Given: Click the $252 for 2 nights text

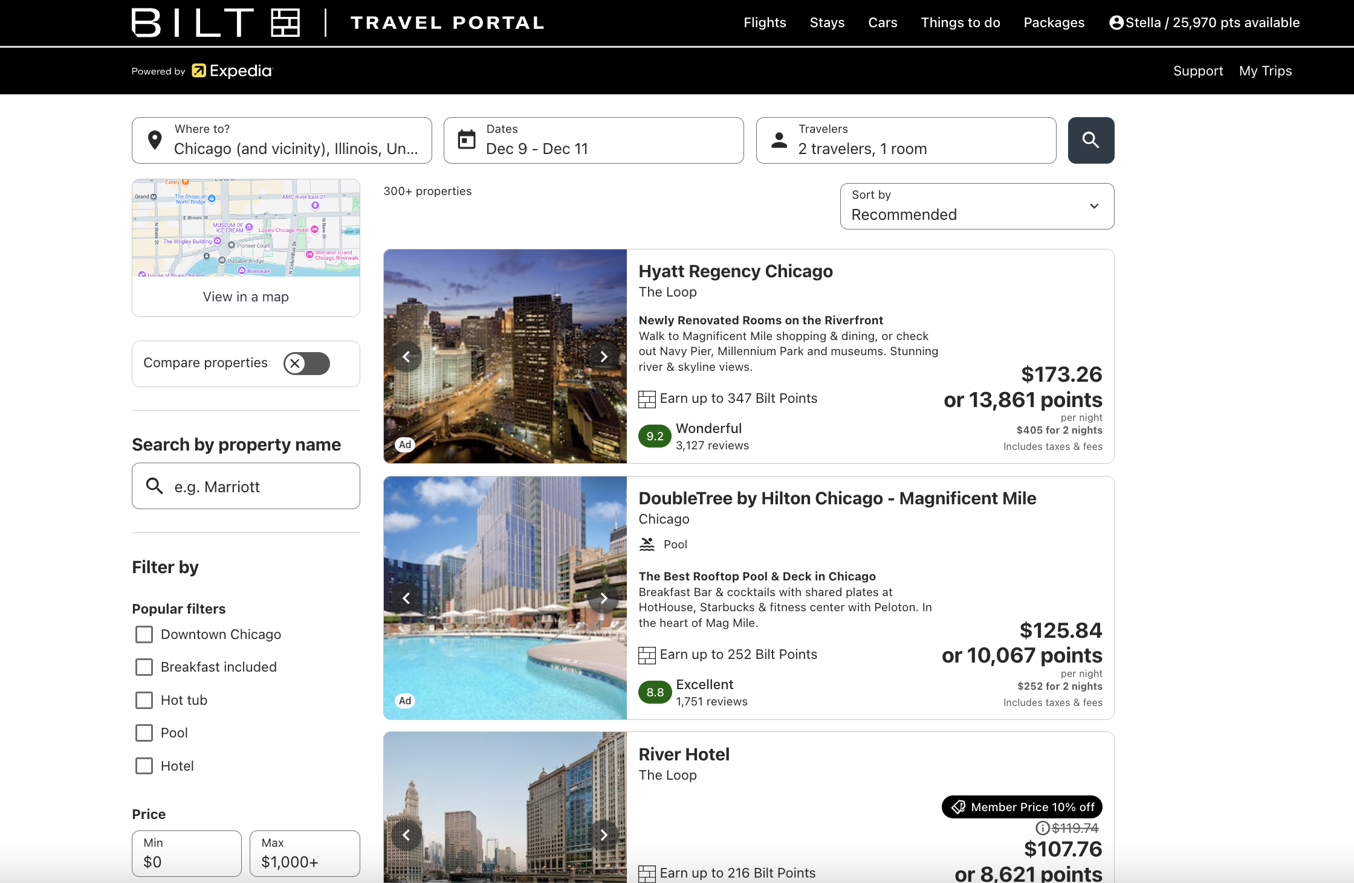Looking at the screenshot, I should point(1060,686).
